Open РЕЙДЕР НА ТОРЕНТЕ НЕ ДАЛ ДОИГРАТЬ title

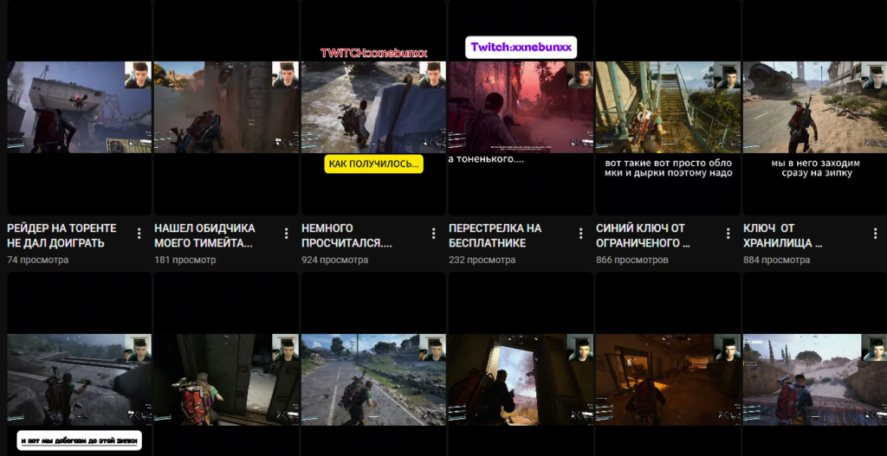(x=62, y=235)
